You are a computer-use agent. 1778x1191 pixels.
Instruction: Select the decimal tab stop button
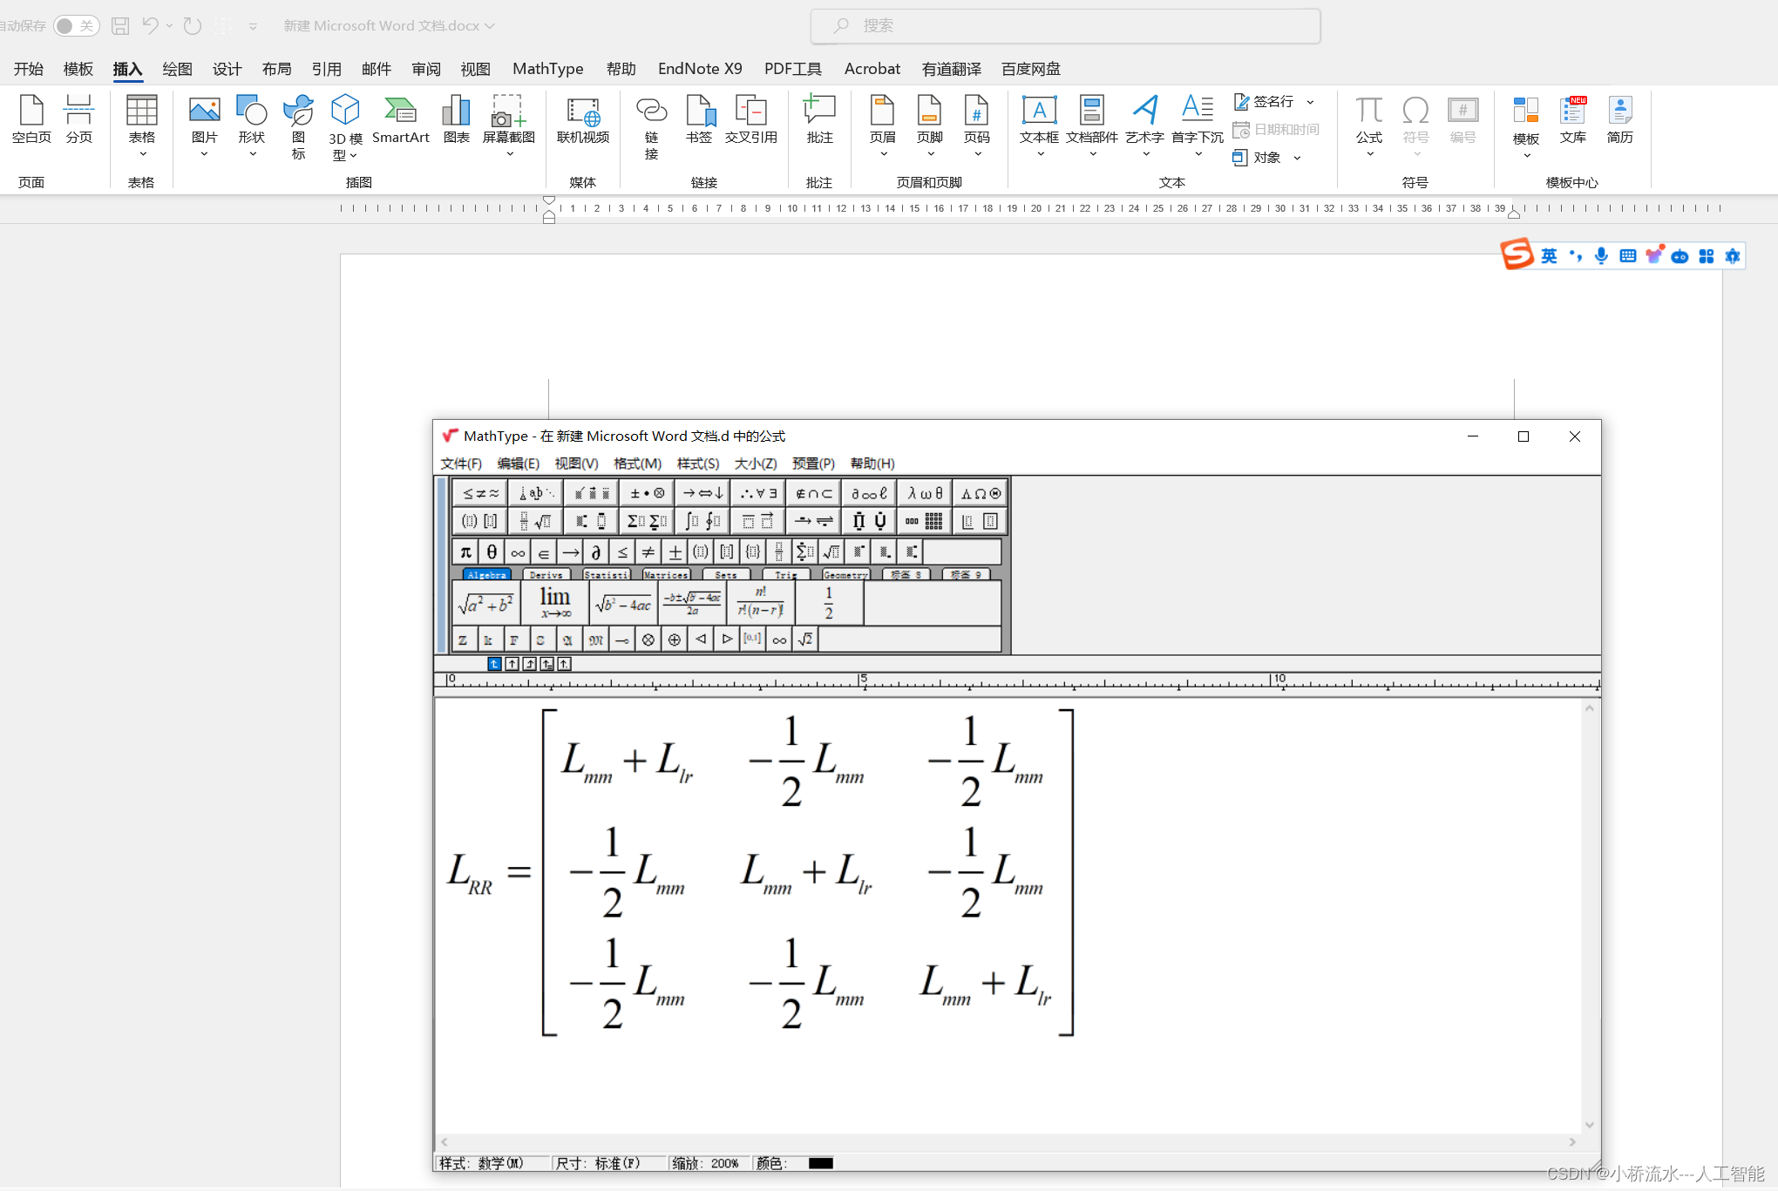565,664
